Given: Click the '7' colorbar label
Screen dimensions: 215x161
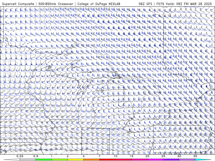Looking at the screenshot, I should click(x=99, y=156).
